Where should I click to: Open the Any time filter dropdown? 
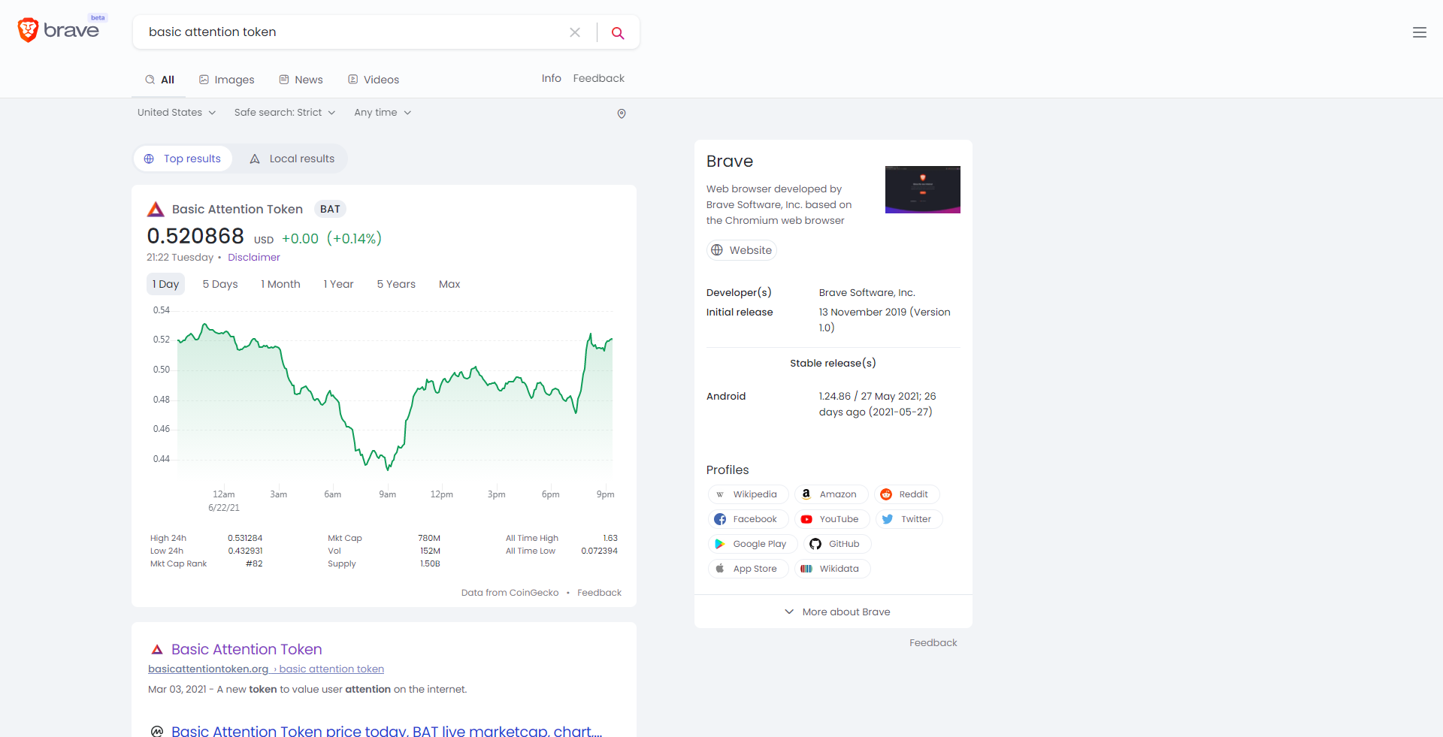383,113
